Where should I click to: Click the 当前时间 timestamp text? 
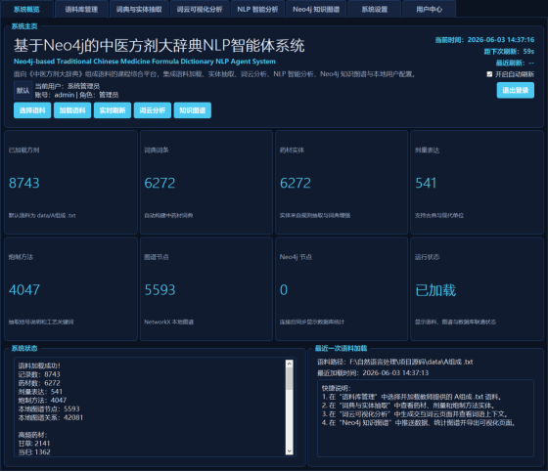[484, 40]
